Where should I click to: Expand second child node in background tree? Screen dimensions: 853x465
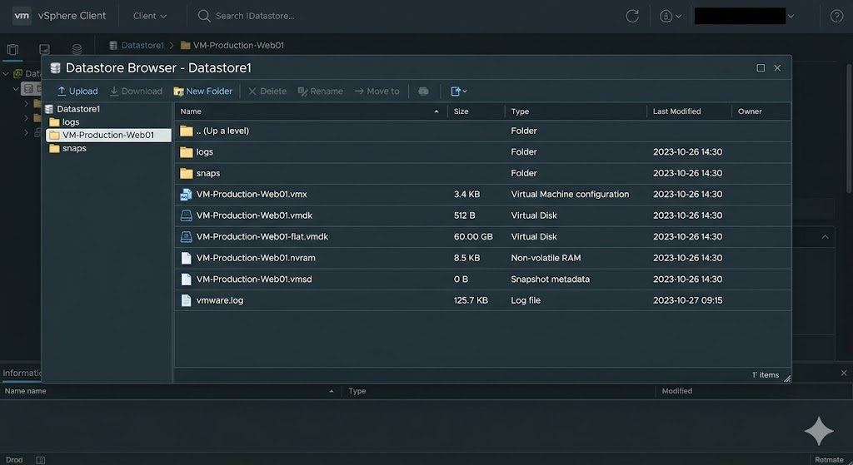click(26, 118)
